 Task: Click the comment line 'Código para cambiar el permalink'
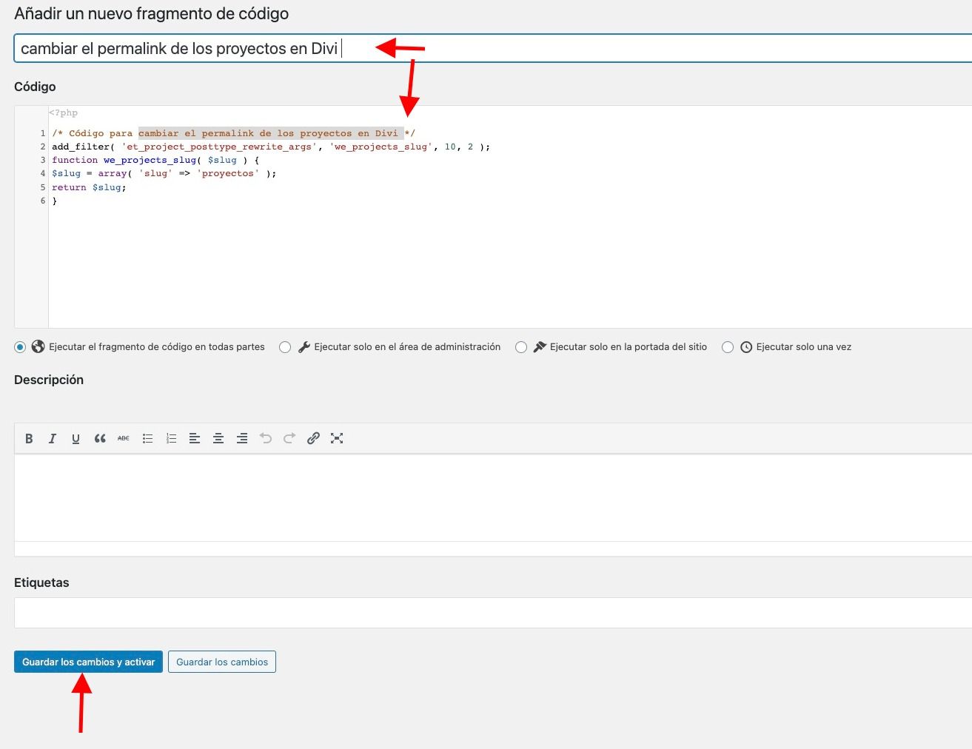(233, 133)
